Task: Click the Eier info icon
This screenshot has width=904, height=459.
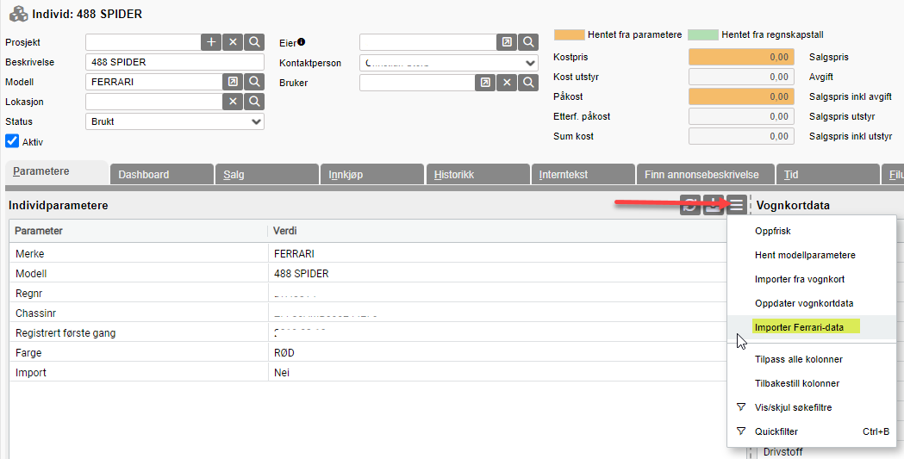Action: [x=301, y=41]
